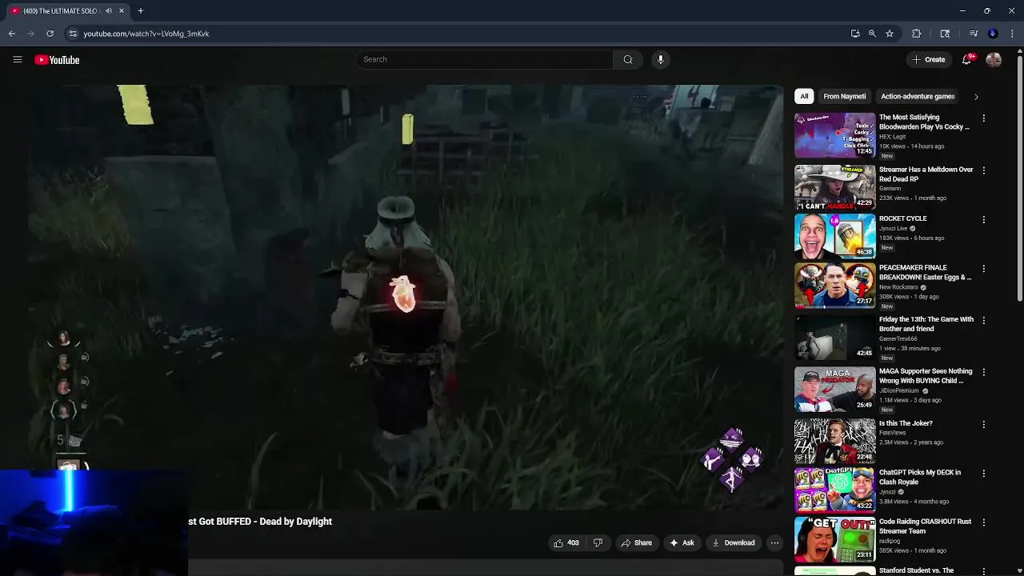Click the search magnifier button
Viewport: 1024px width, 576px height.
point(628,59)
